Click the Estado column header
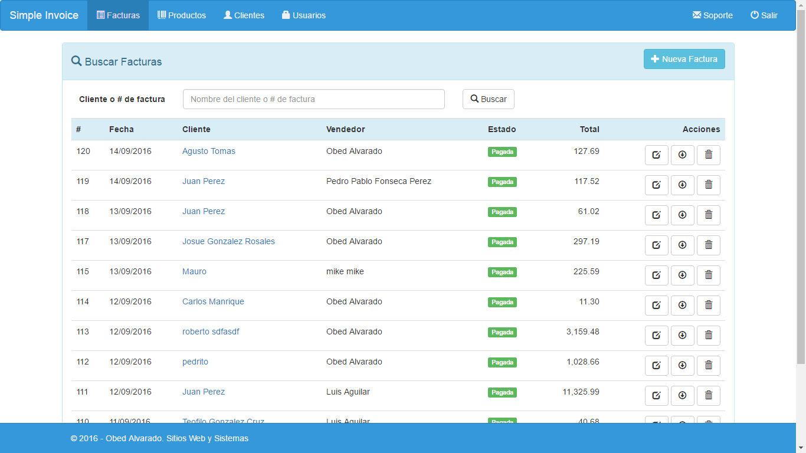The height and width of the screenshot is (453, 806). tap(502, 130)
